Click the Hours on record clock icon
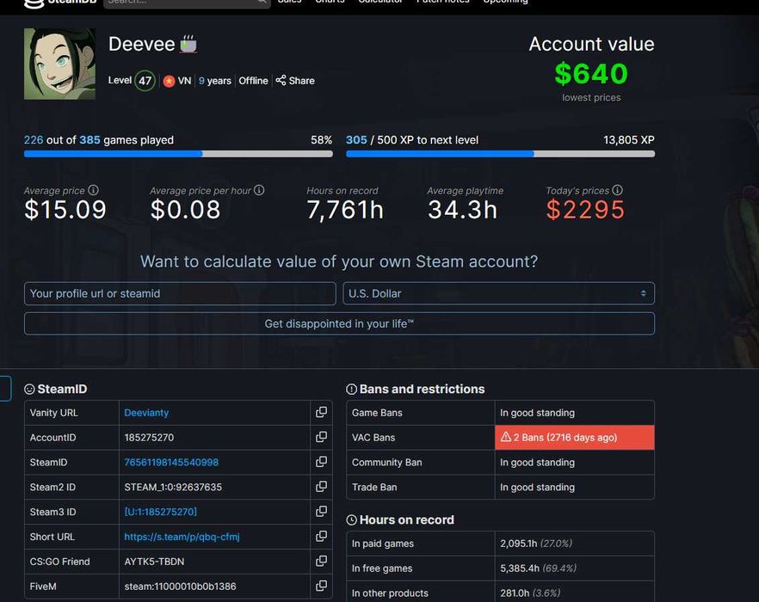 click(351, 519)
